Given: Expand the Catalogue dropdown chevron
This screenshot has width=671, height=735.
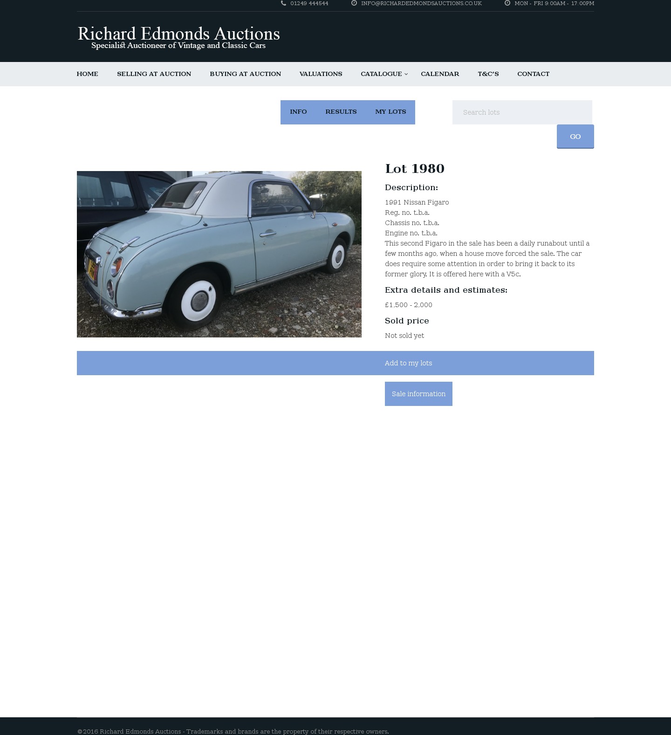Looking at the screenshot, I should tap(406, 74).
